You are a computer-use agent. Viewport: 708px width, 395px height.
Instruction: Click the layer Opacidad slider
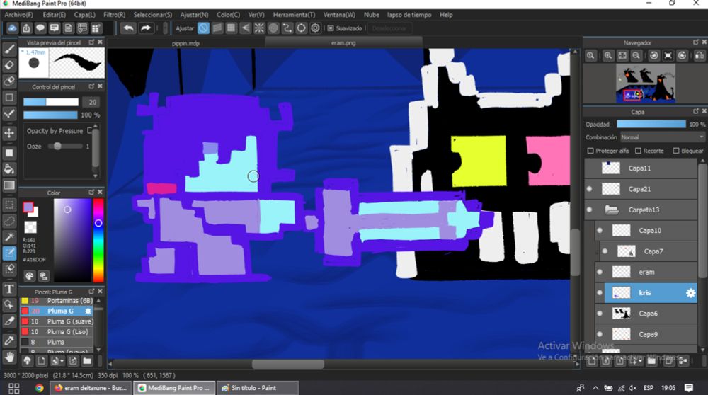click(651, 124)
